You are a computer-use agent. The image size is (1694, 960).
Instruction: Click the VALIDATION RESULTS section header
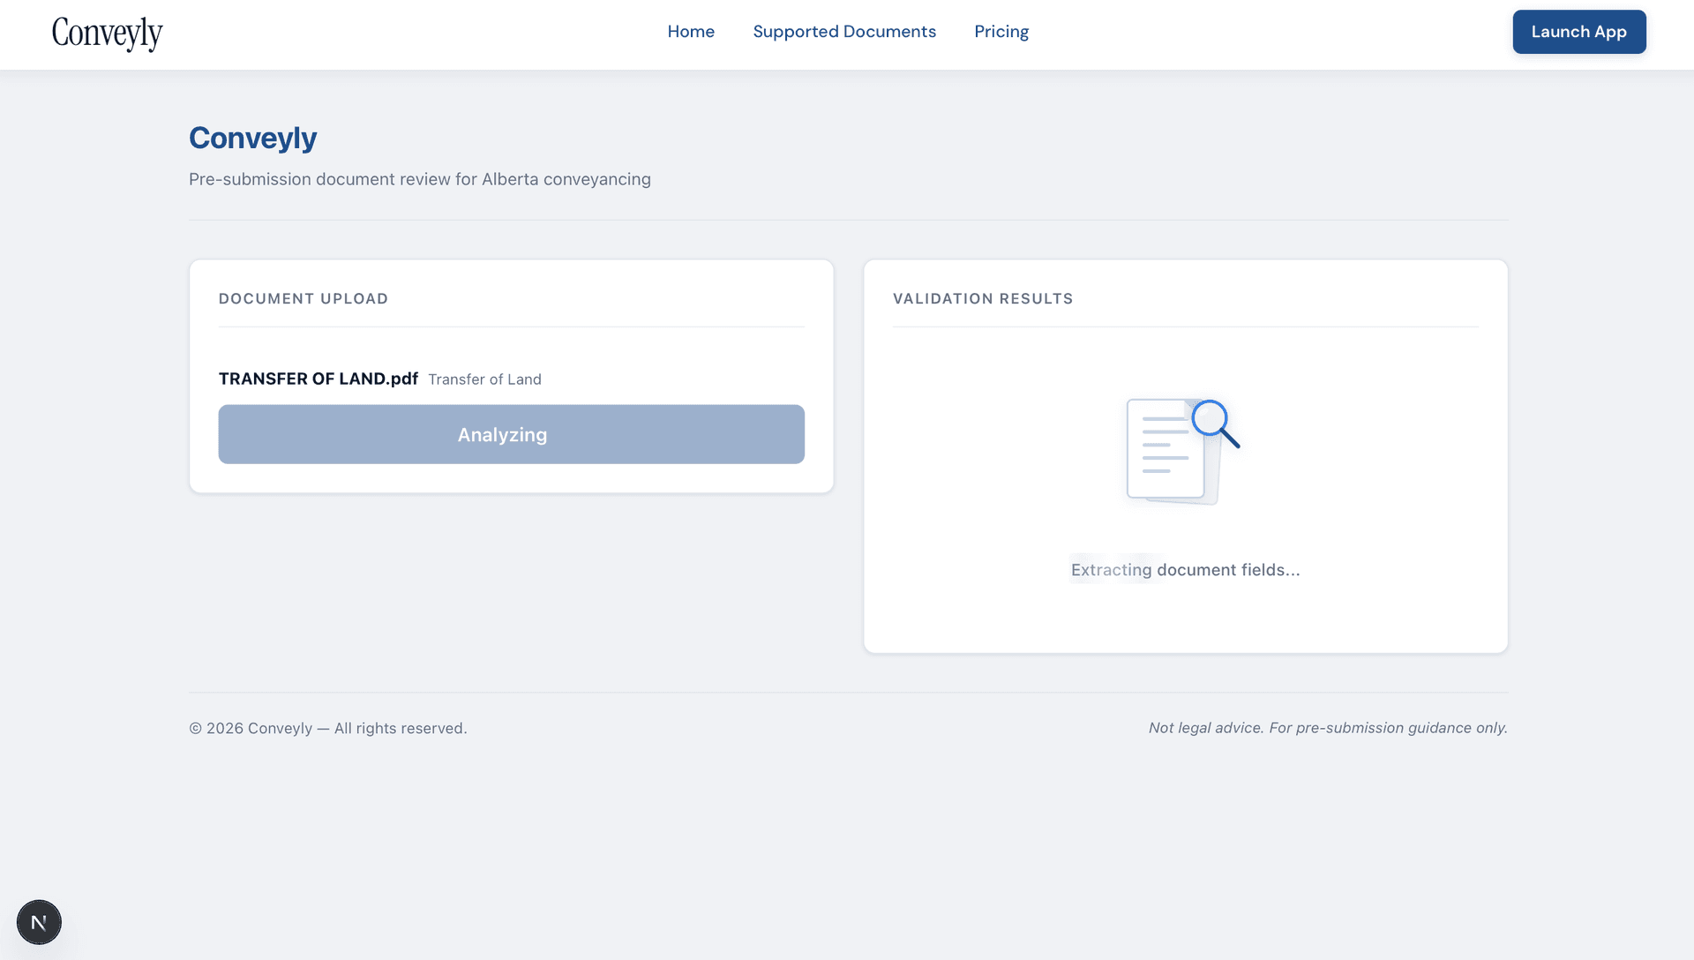coord(983,298)
